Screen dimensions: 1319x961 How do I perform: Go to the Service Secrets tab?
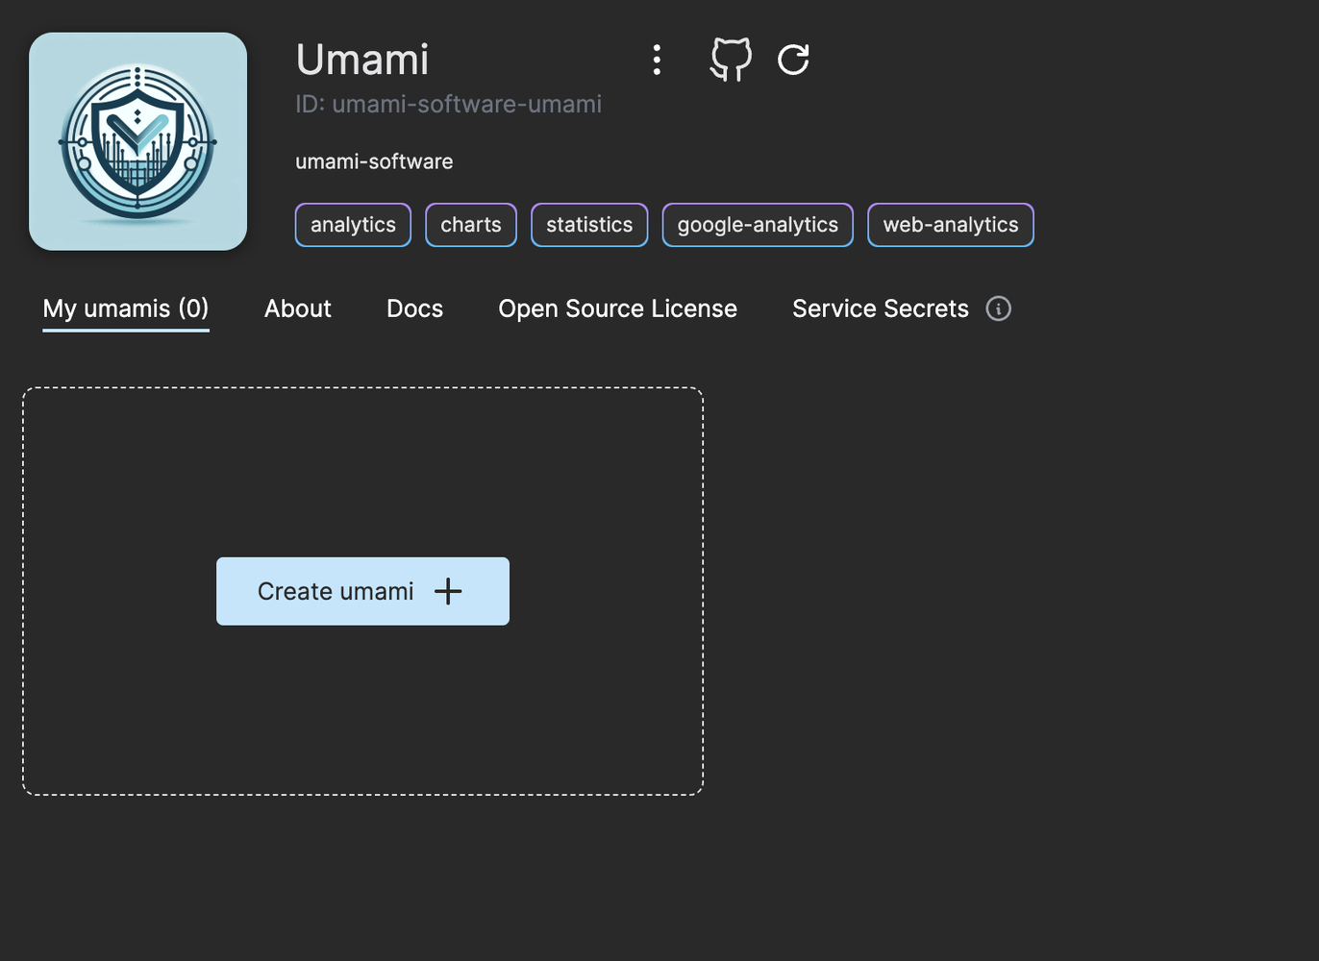(x=881, y=308)
